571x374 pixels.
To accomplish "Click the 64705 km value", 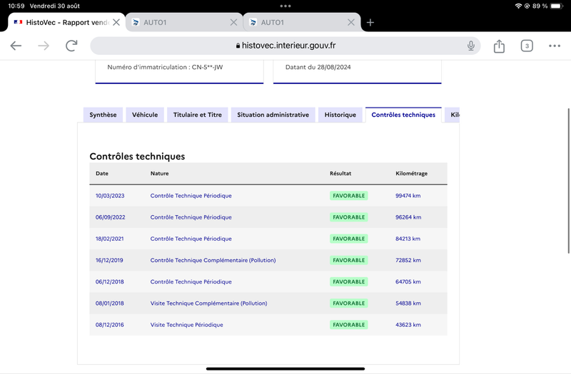I will [408, 281].
